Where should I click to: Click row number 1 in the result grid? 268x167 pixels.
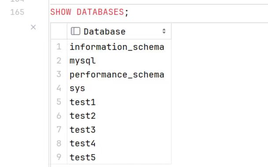point(59,46)
